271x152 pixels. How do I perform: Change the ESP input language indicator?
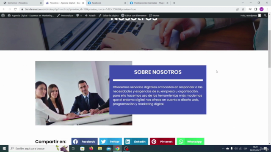[x=246, y=149]
